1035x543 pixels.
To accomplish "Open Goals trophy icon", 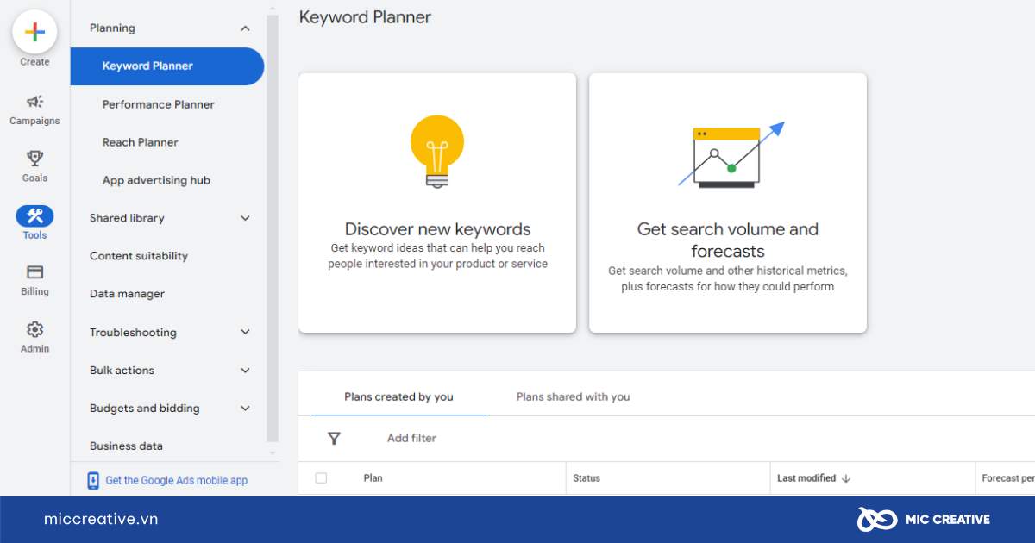I will tap(34, 159).
